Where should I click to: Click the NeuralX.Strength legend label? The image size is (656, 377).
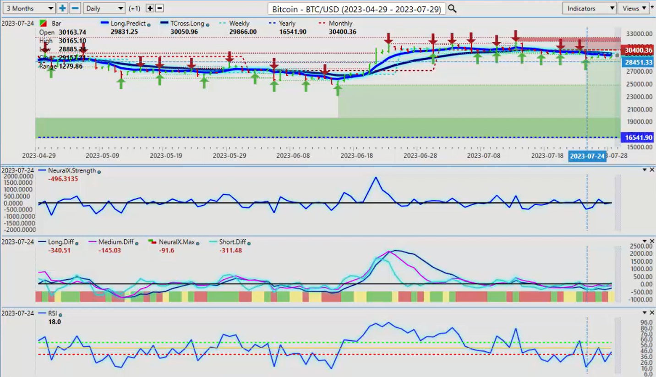[x=72, y=170]
